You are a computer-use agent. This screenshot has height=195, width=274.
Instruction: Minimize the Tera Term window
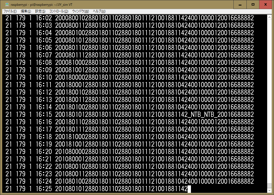[240, 4]
